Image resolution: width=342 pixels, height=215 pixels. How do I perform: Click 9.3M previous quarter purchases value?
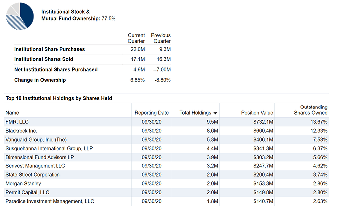click(x=165, y=49)
